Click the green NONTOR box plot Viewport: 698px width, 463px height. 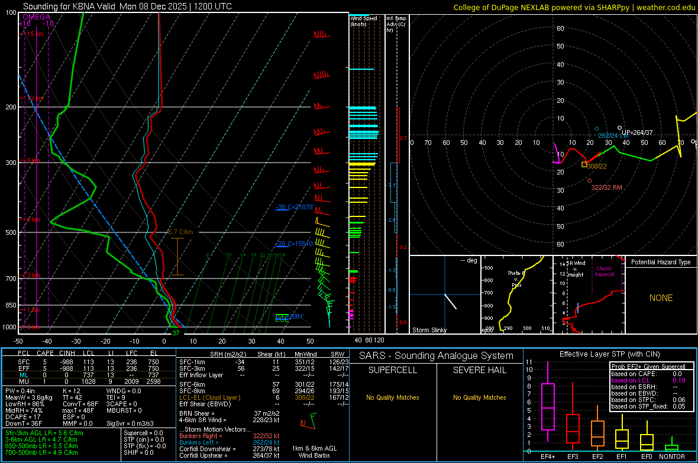(x=671, y=445)
